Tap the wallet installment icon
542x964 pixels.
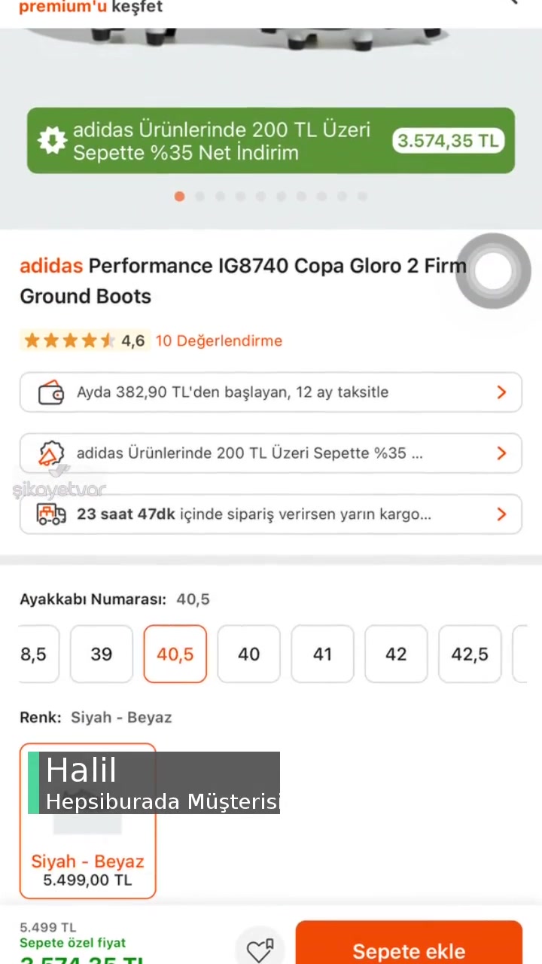click(50, 392)
